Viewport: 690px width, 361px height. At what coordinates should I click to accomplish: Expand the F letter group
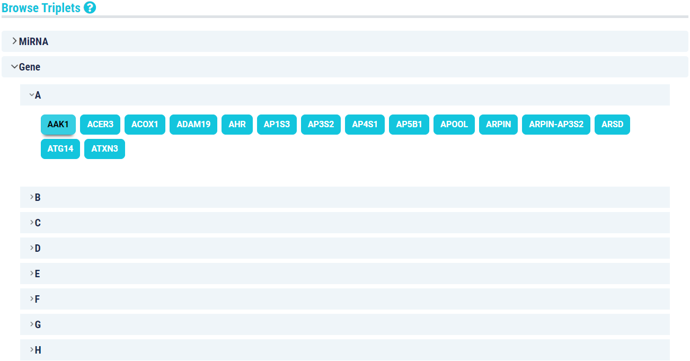[344, 299]
